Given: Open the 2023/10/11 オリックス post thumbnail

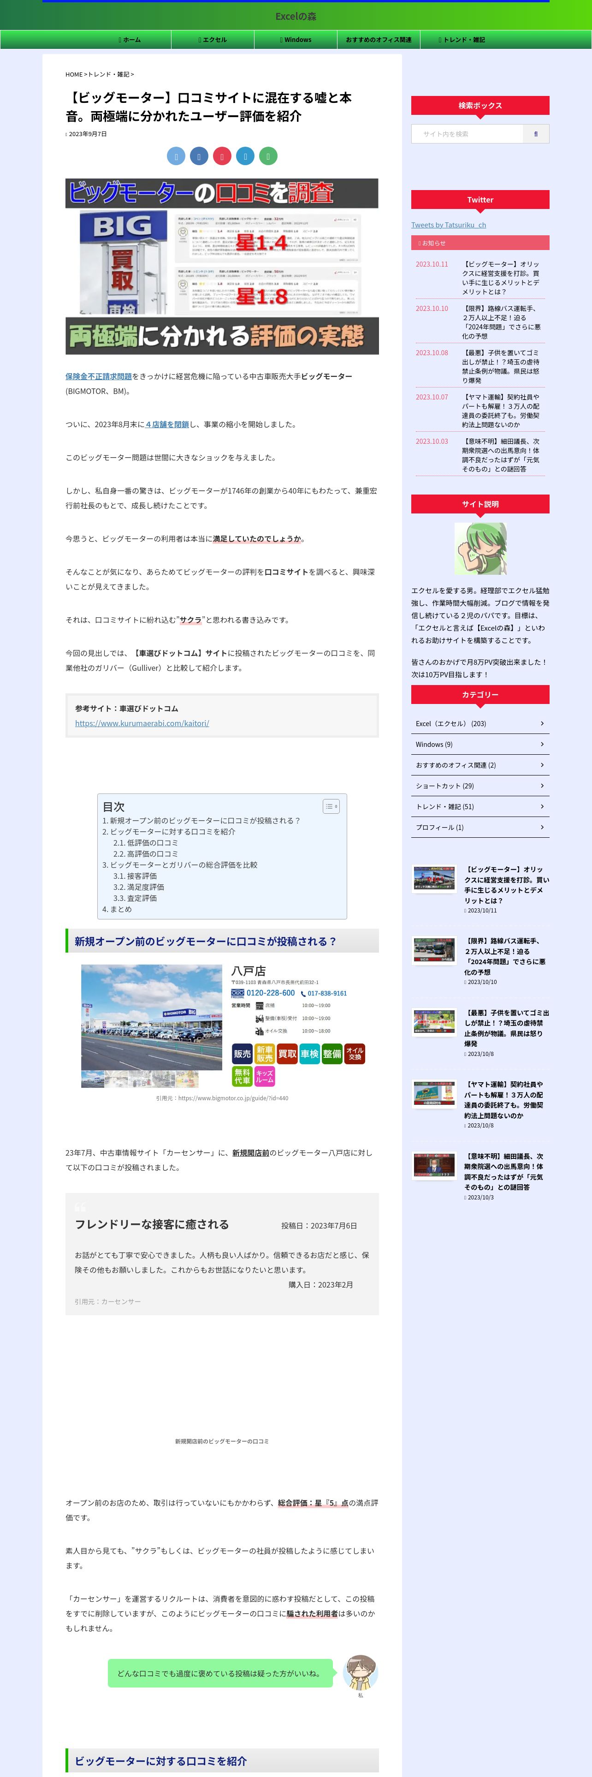Looking at the screenshot, I should pos(434,878).
